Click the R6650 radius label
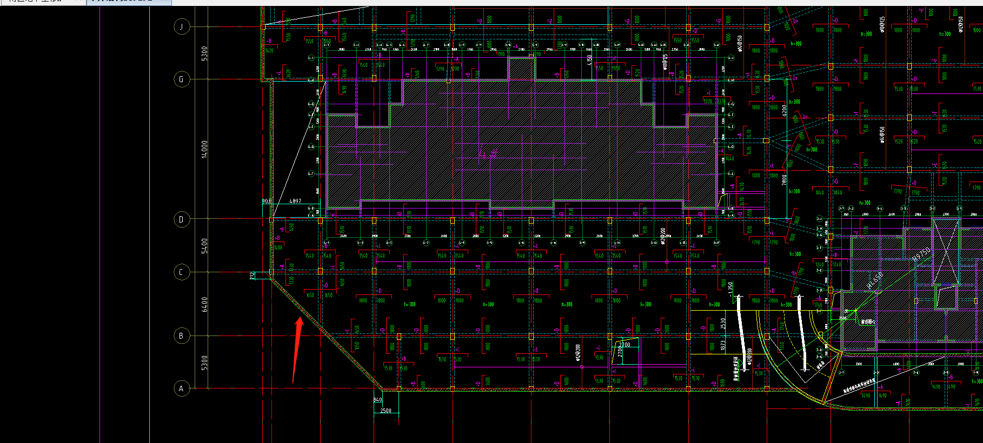 tap(875, 279)
